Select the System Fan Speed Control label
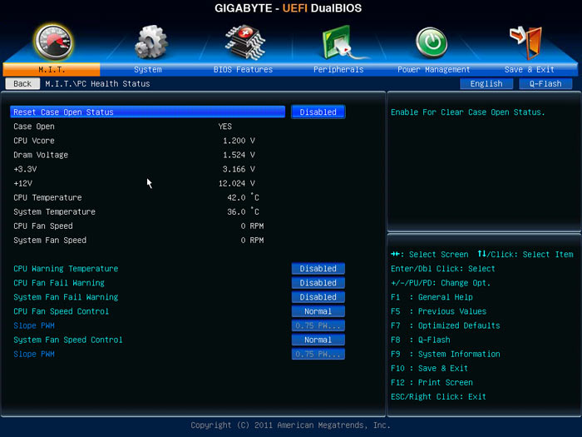The width and height of the screenshot is (582, 437). [x=68, y=340]
